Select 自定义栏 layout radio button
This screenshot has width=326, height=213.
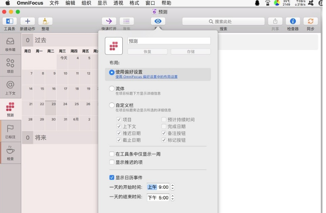click(112, 105)
